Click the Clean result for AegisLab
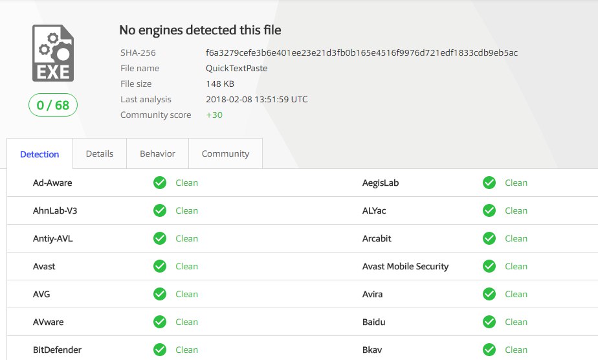 516,183
